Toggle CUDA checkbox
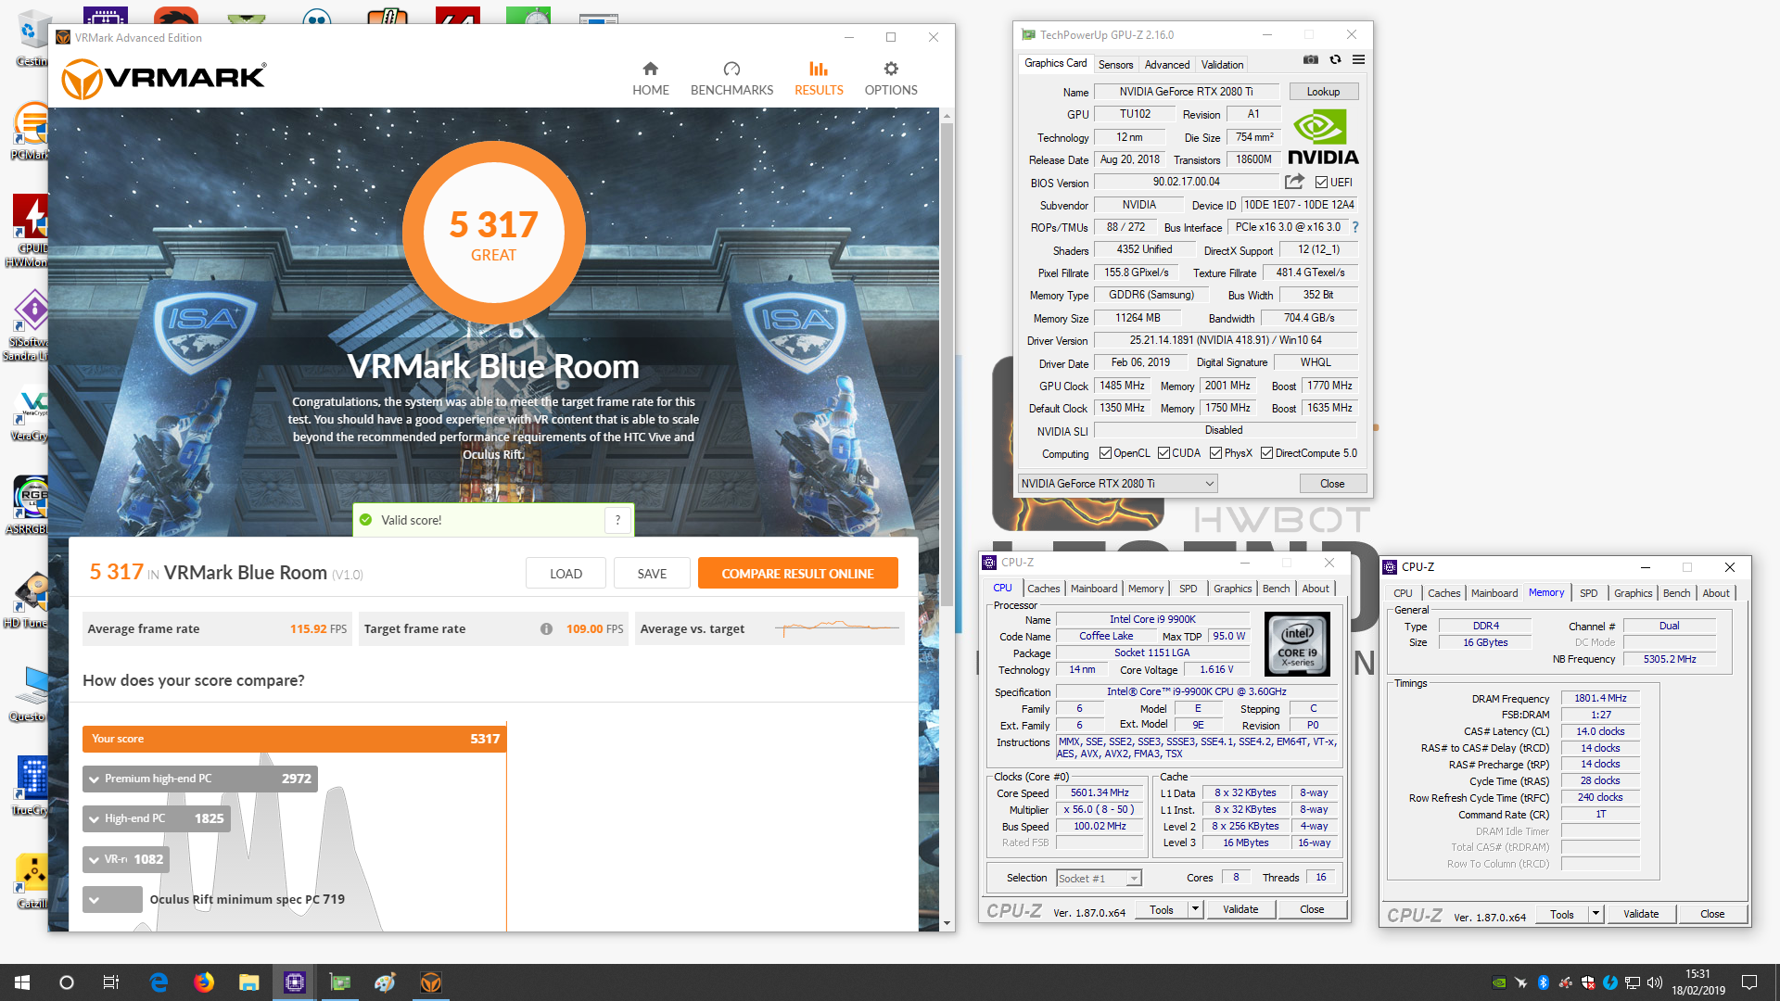Screen dimensions: 1780x1001 click(1163, 453)
